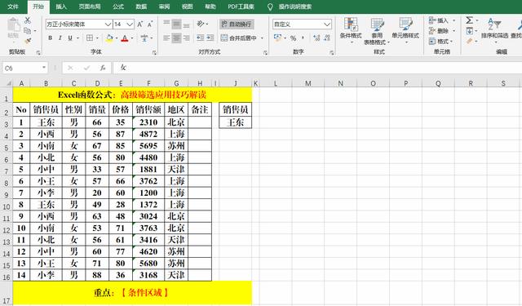Increase decimal places
The width and height of the screenshot is (522, 306).
point(316,38)
